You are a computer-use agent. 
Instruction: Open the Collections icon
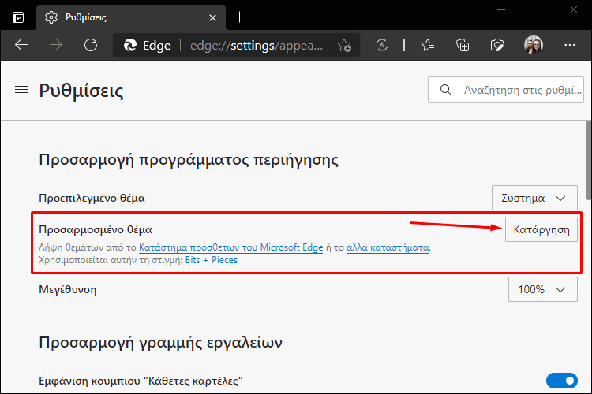(463, 45)
